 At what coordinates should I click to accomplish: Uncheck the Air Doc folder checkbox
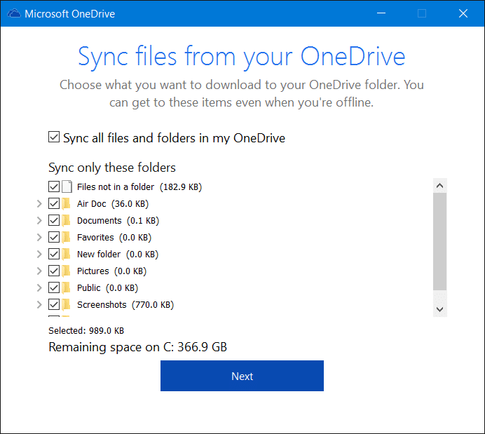coord(54,203)
